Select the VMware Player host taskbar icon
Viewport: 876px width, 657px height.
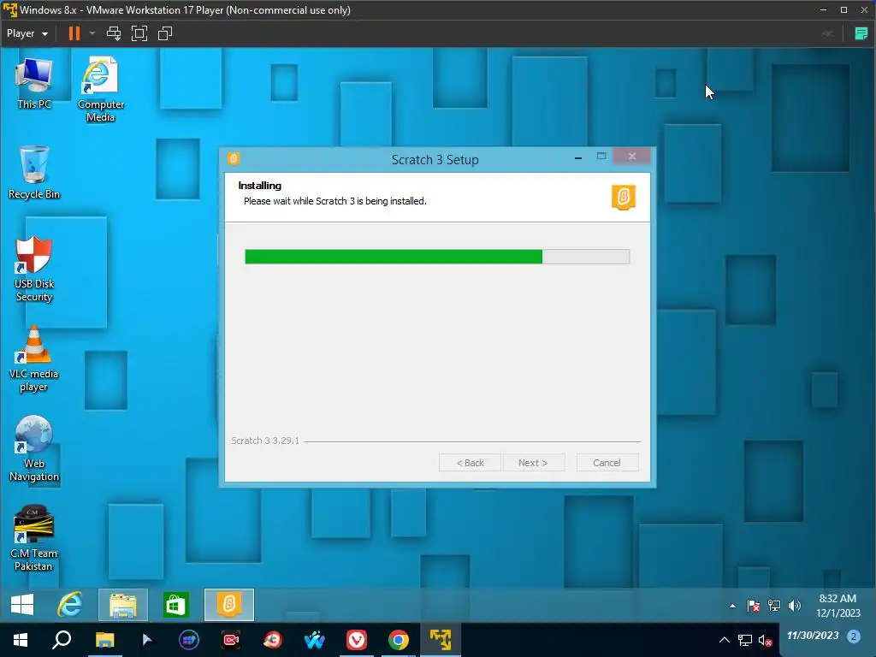[441, 640]
